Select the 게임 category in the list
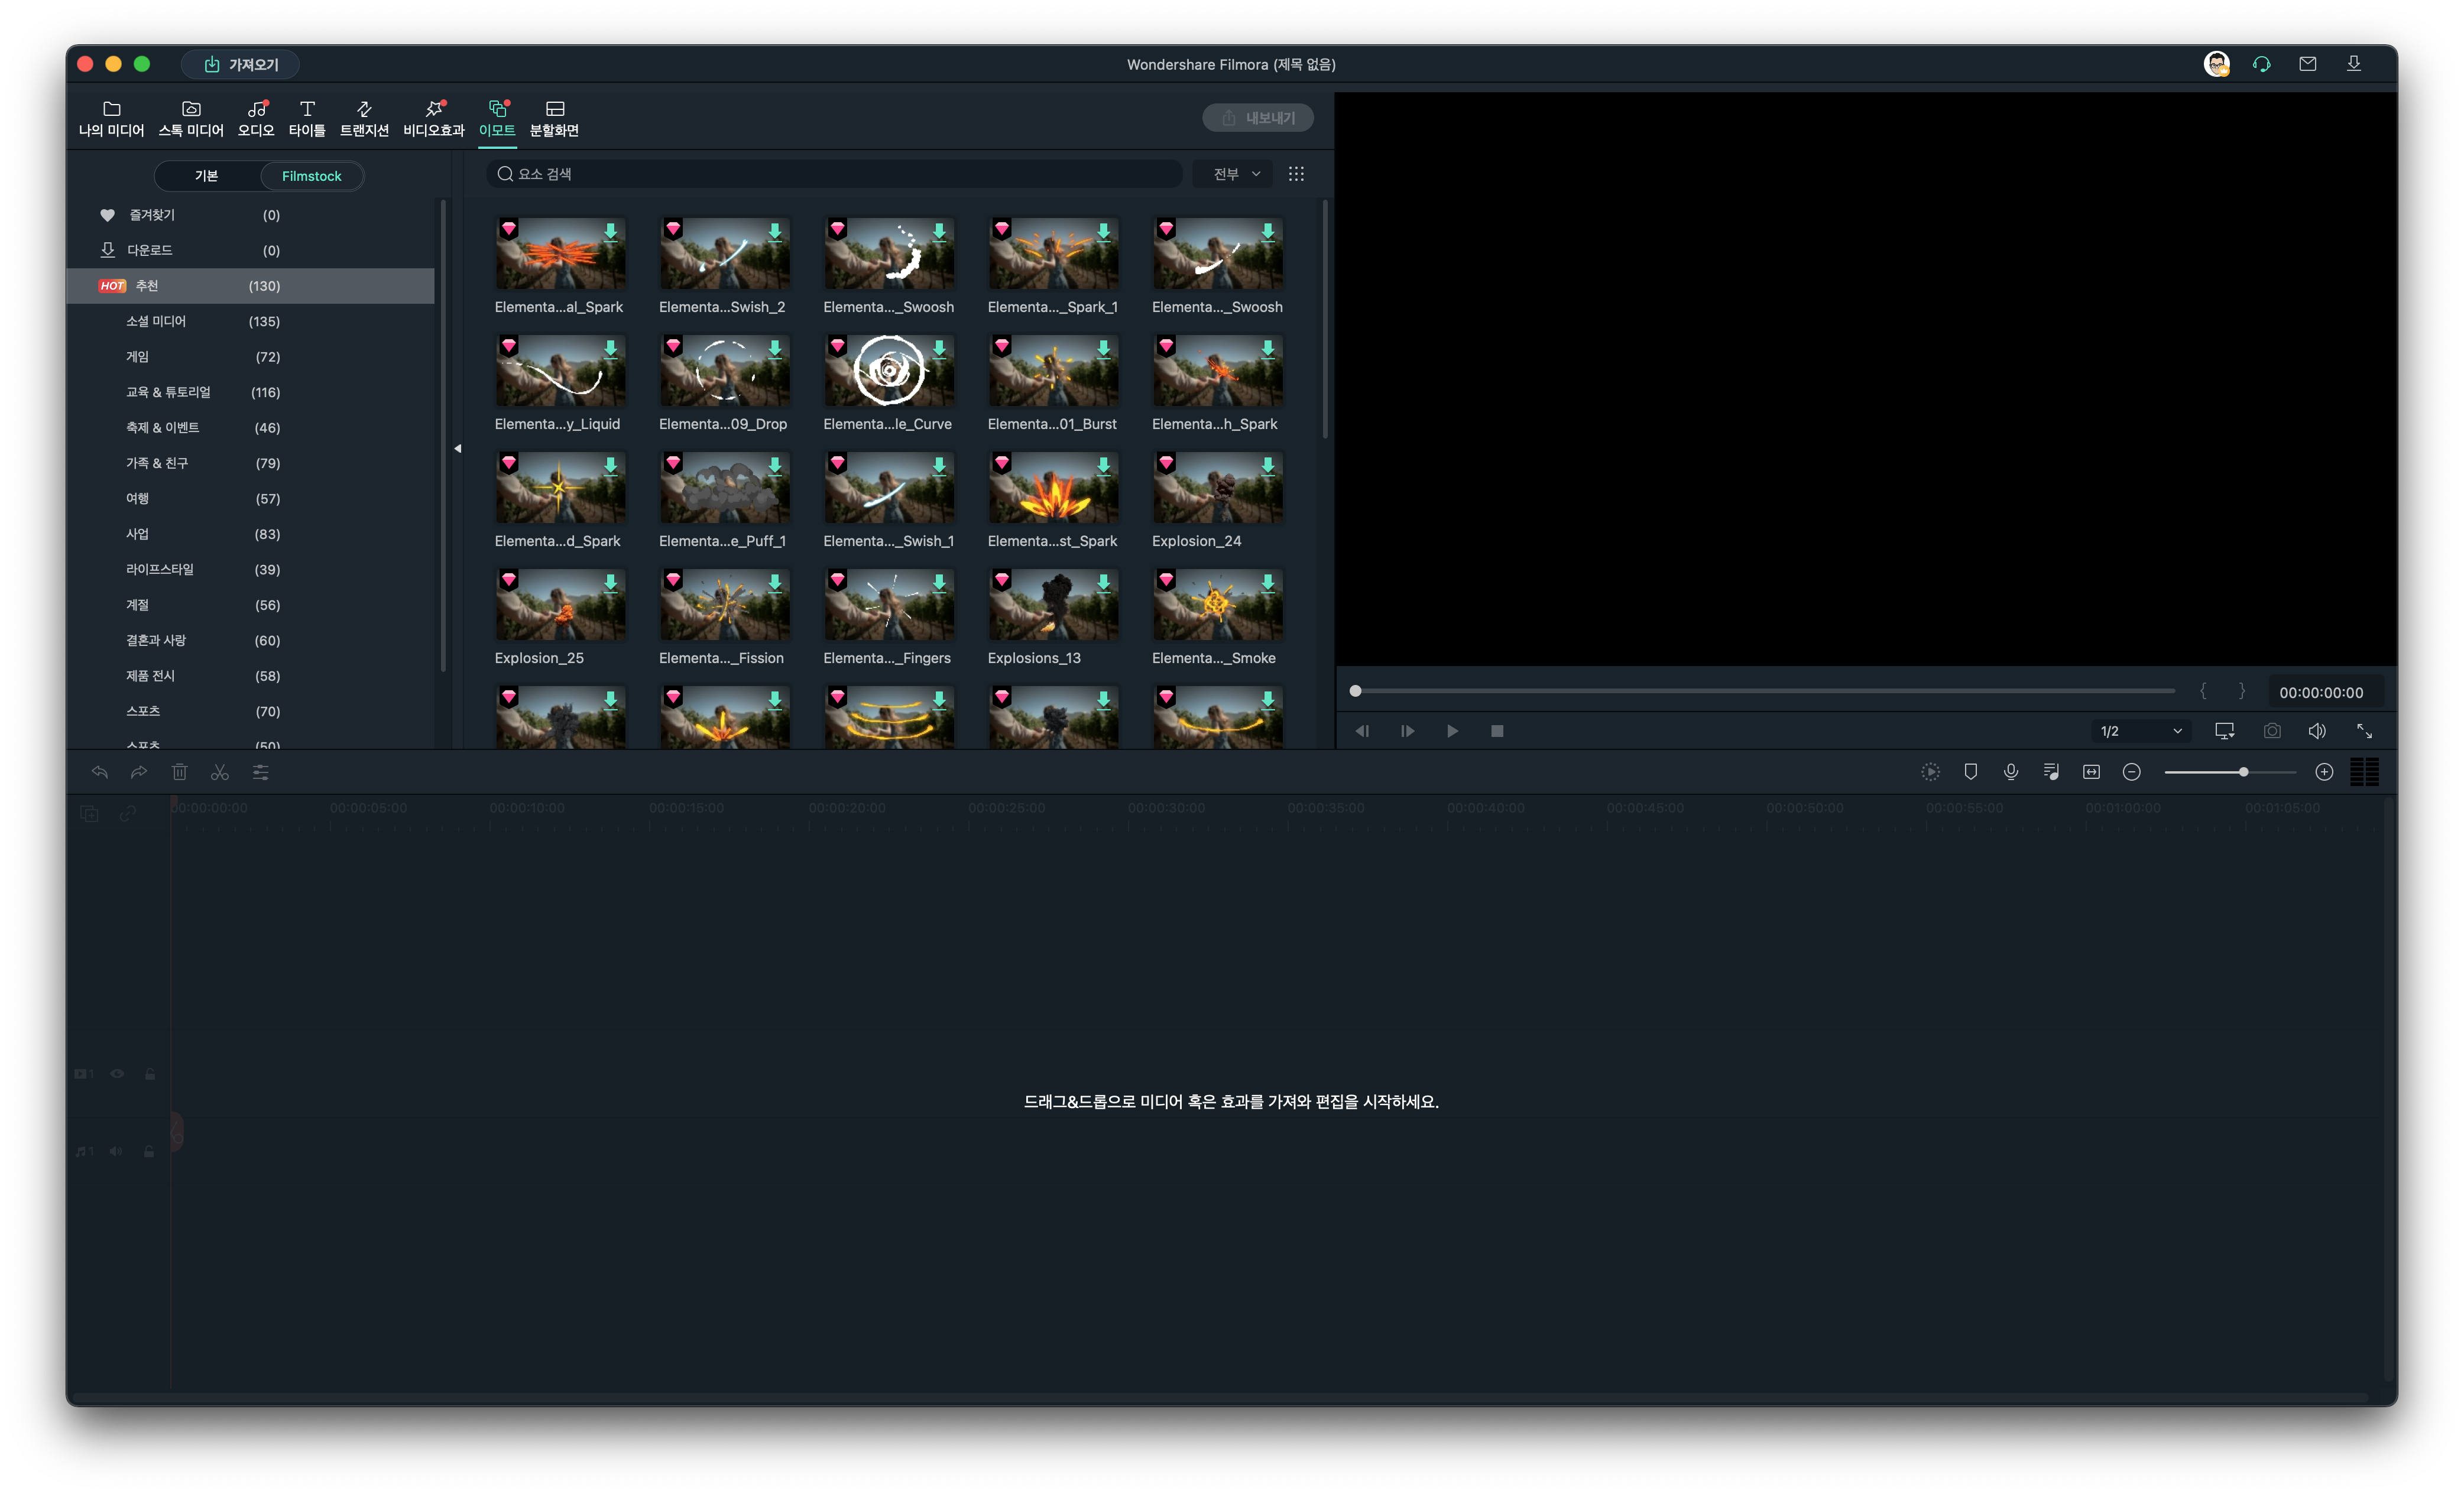This screenshot has height=1494, width=2464. (x=138, y=357)
